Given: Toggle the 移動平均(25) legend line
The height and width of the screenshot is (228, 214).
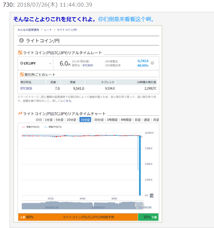Looking at the screenshot, I should [x=30, y=127].
